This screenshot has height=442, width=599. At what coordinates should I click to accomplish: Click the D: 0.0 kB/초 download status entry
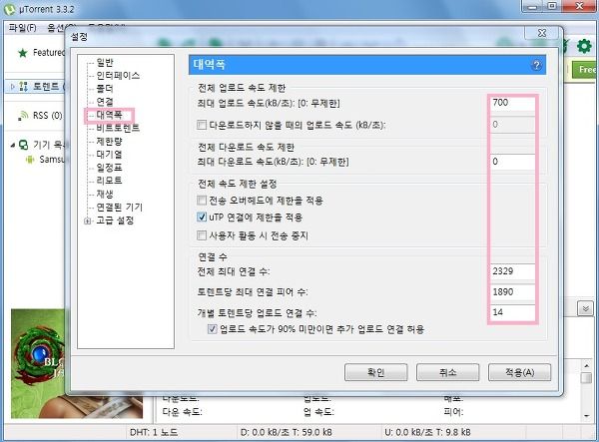pos(287,432)
